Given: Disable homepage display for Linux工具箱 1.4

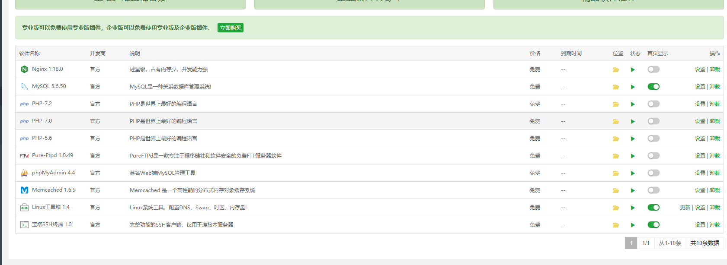Looking at the screenshot, I should click(x=653, y=208).
